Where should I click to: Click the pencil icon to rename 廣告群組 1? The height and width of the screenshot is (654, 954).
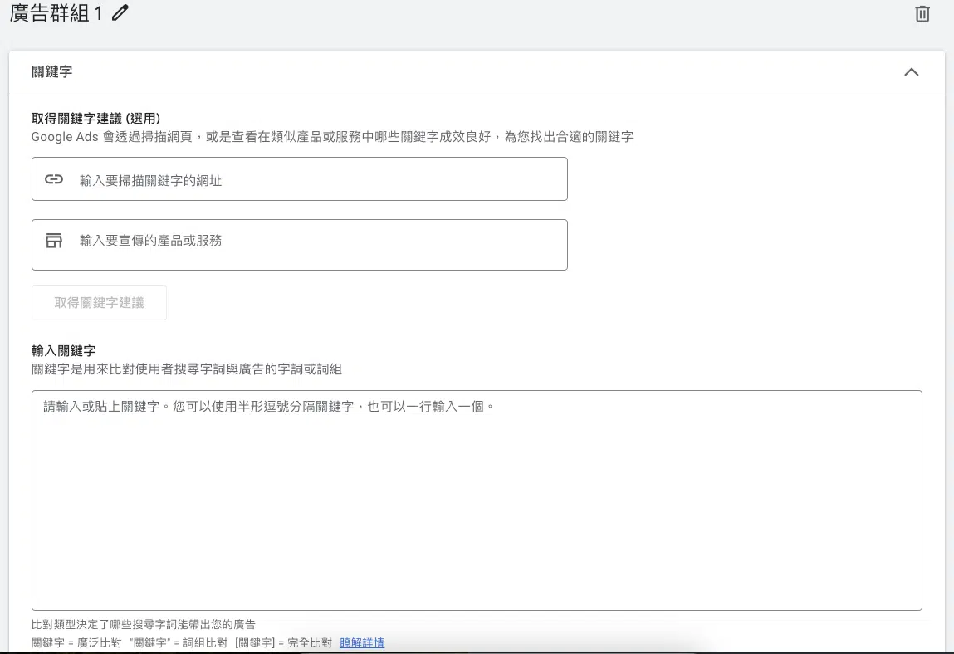pos(120,12)
